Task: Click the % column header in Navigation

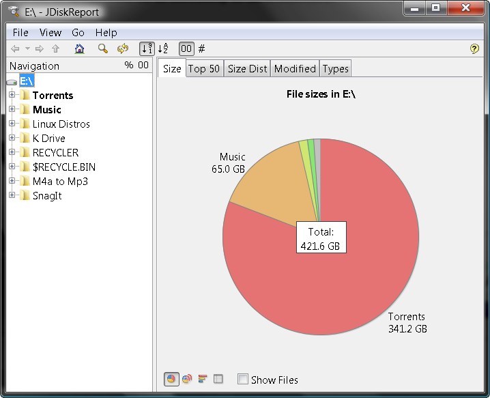Action: tap(129, 65)
